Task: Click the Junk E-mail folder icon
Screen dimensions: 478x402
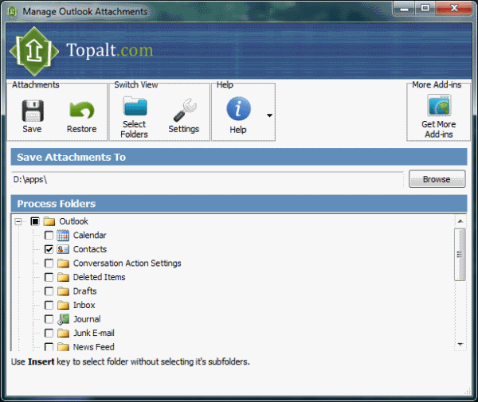Action: (63, 333)
